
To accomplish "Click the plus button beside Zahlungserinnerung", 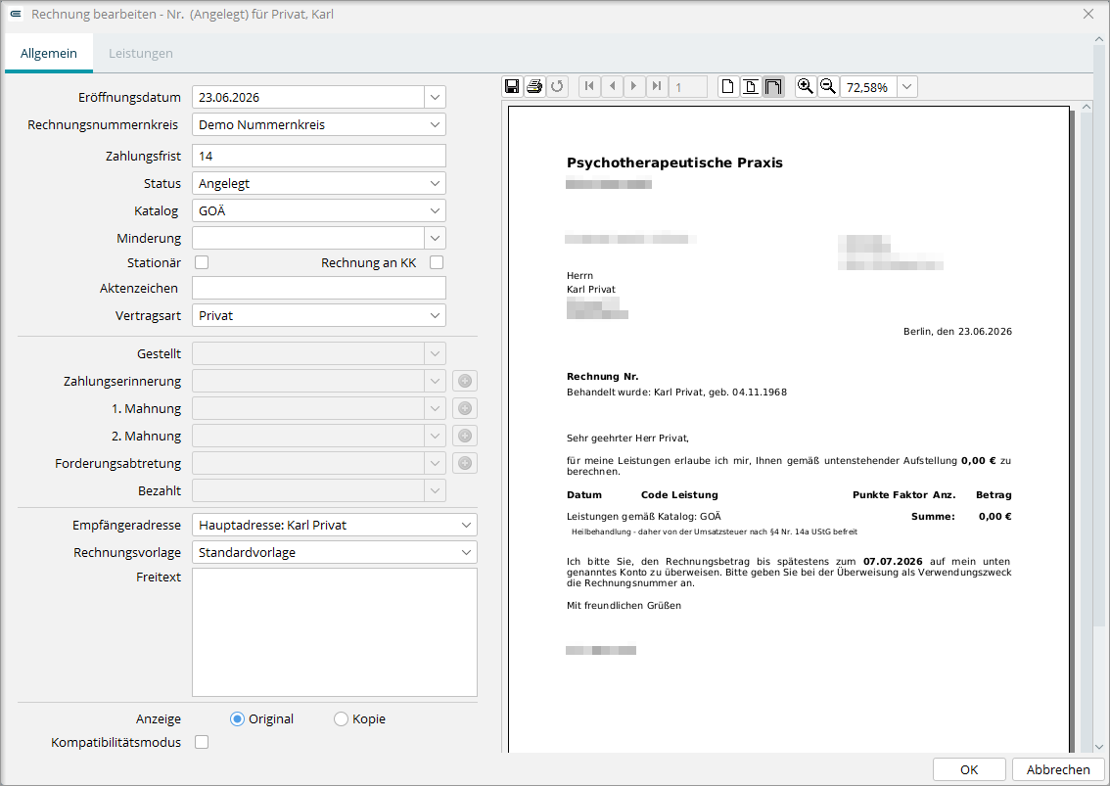I will point(465,381).
